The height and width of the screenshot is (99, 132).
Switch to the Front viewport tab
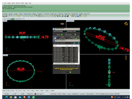pos(9,19)
